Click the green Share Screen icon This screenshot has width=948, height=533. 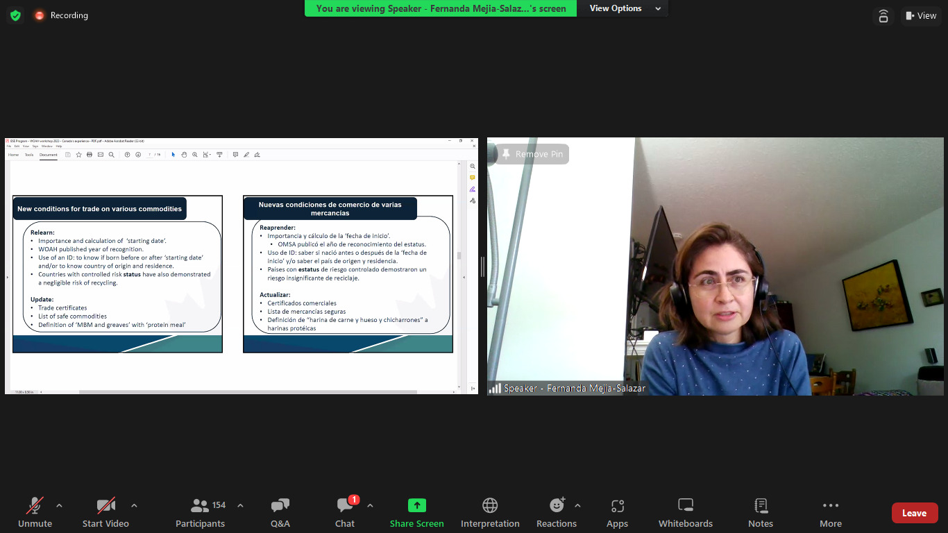pos(416,505)
